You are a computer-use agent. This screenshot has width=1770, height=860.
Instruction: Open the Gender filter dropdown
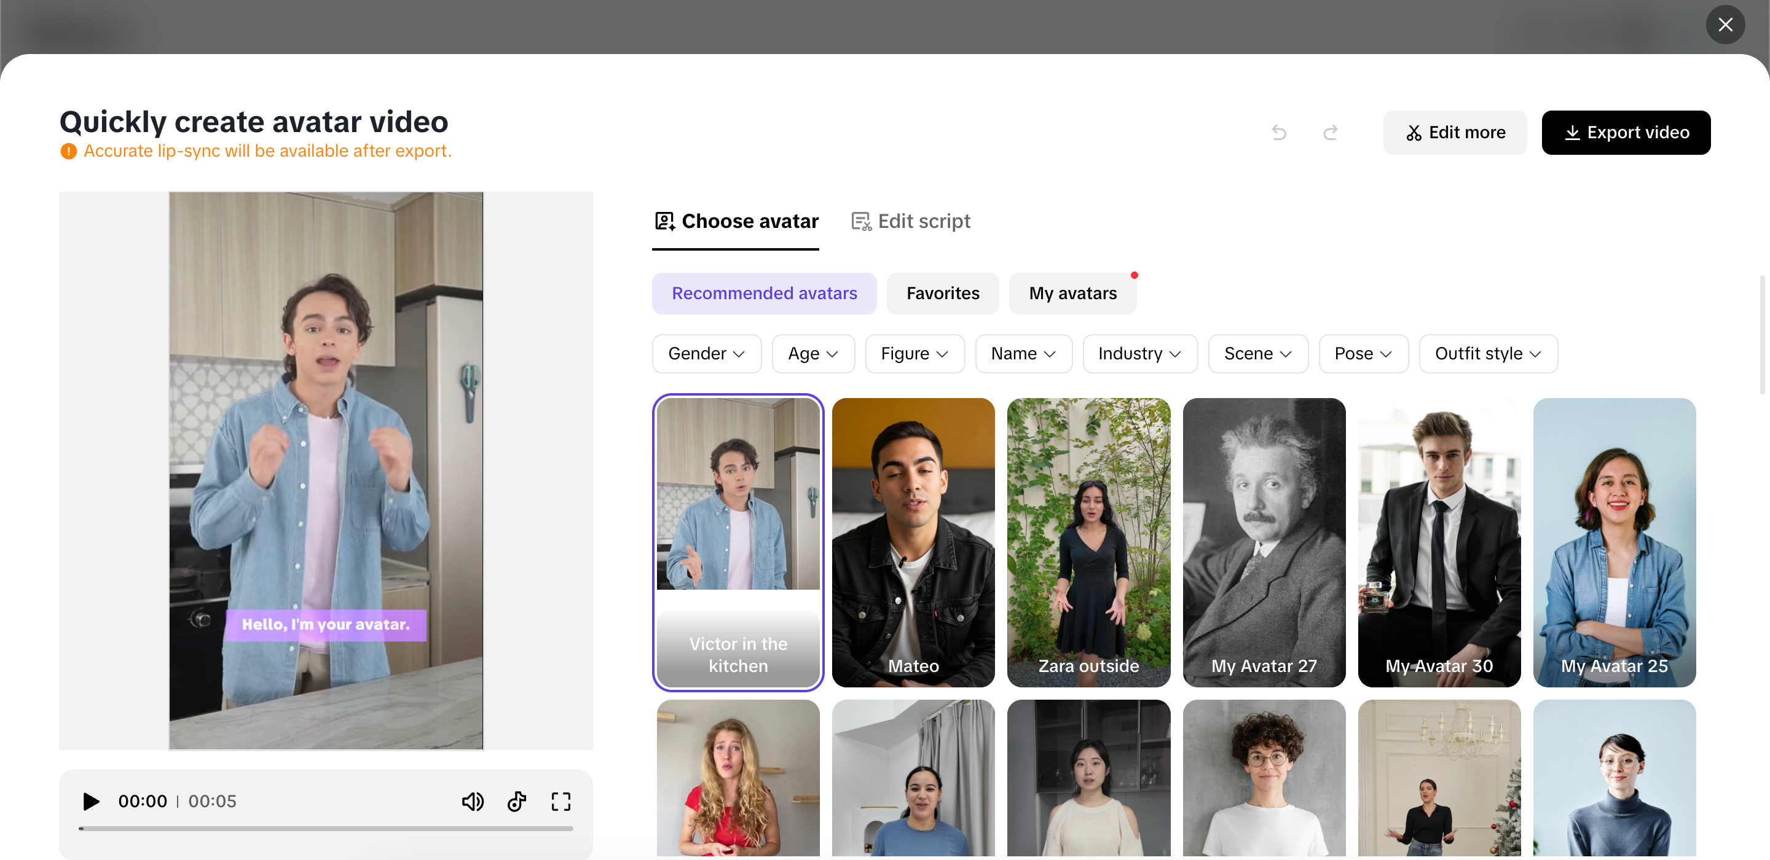point(706,354)
